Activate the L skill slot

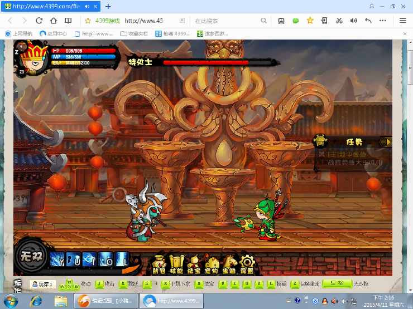point(122,259)
